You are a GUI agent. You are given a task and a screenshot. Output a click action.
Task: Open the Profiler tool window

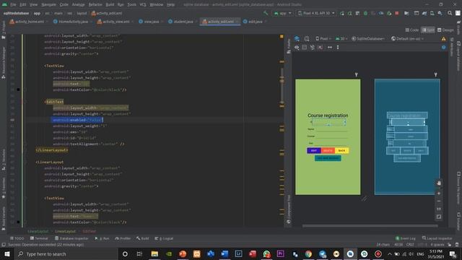click(123, 238)
